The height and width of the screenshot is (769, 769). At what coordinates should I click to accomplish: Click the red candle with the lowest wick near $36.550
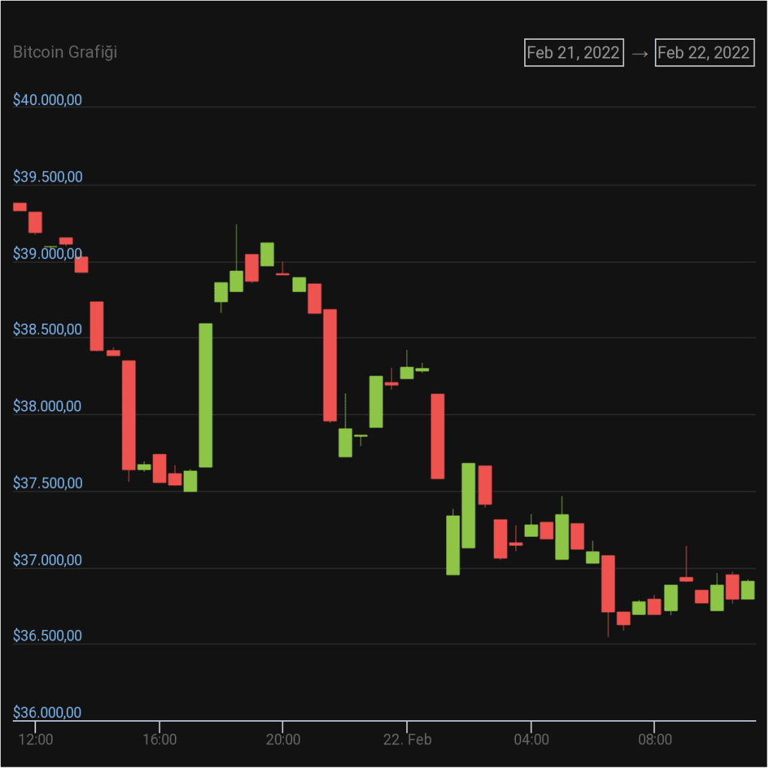tap(608, 584)
